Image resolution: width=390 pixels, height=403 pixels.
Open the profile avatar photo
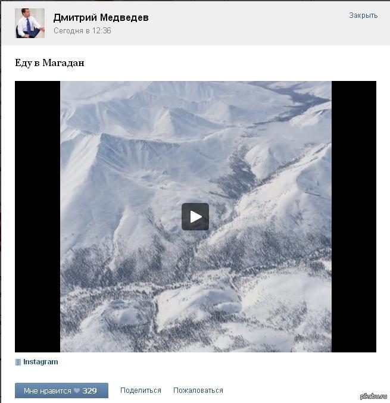[30, 23]
